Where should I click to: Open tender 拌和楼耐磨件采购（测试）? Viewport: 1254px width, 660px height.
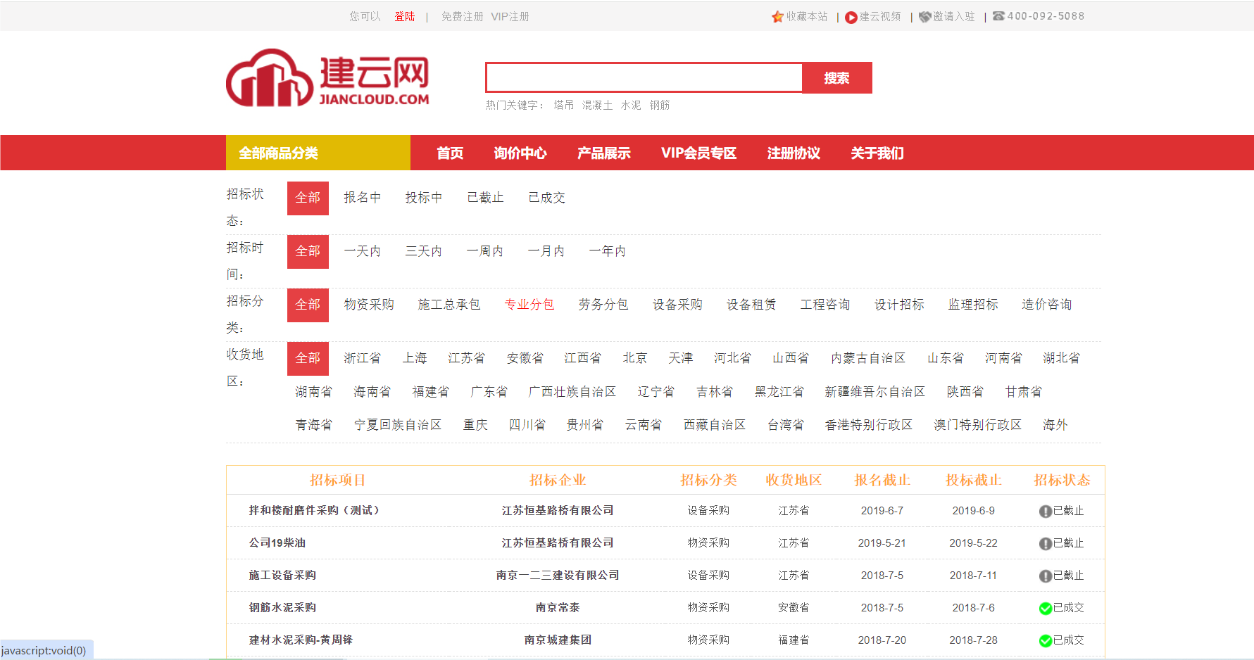click(x=314, y=511)
